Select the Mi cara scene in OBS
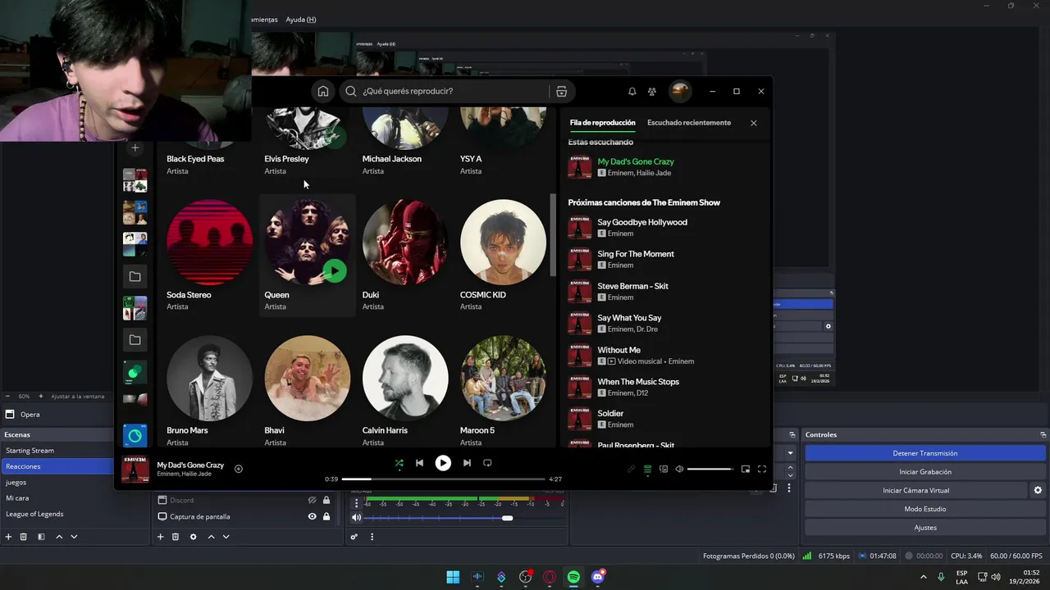Viewport: 1050px width, 590px height. coord(57,498)
